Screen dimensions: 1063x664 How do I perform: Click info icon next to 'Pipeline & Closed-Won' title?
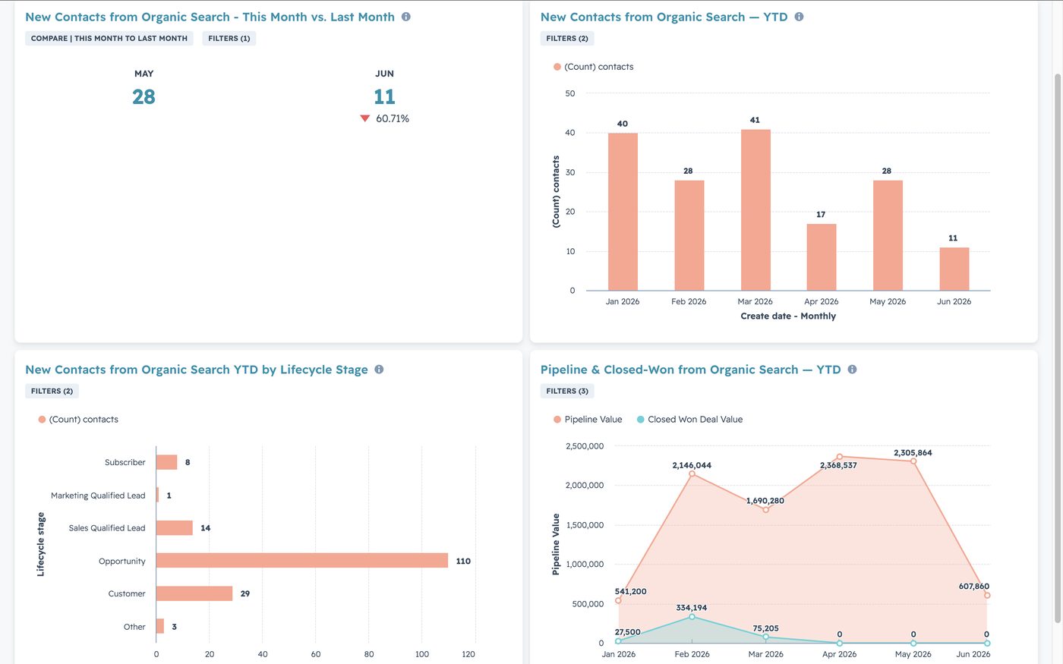852,370
